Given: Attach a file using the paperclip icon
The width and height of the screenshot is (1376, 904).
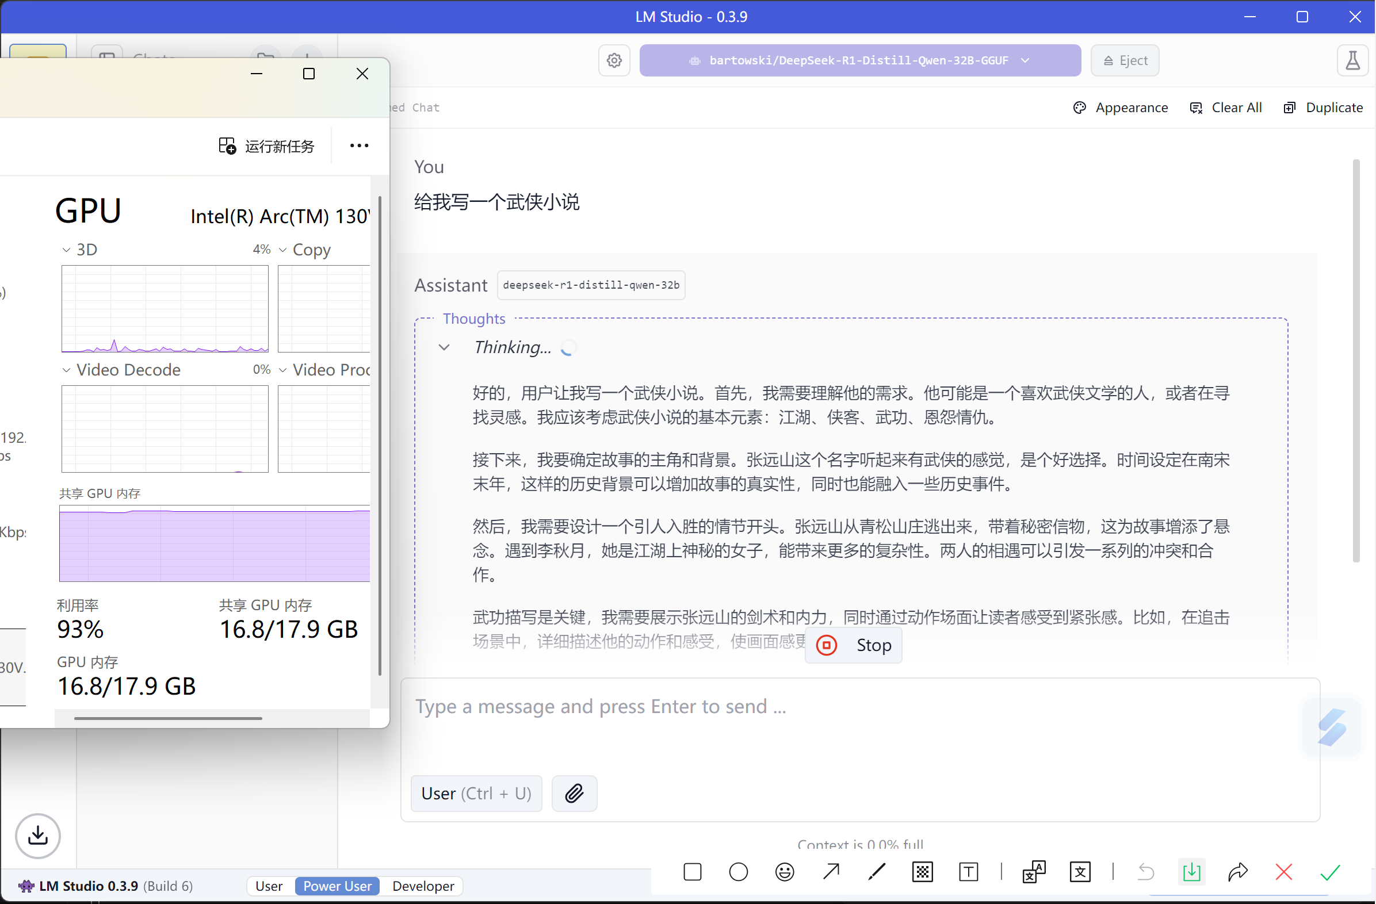Looking at the screenshot, I should pyautogui.click(x=574, y=793).
